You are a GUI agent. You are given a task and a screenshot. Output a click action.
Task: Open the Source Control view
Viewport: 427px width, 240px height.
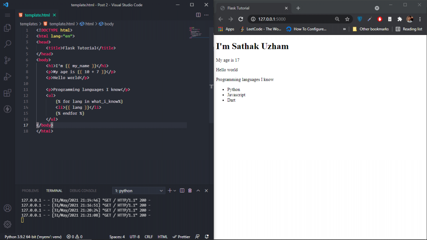click(x=8, y=60)
